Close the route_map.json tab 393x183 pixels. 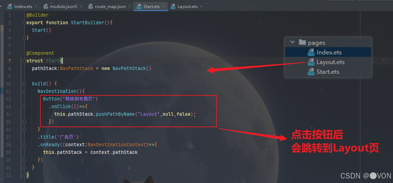click(129, 7)
